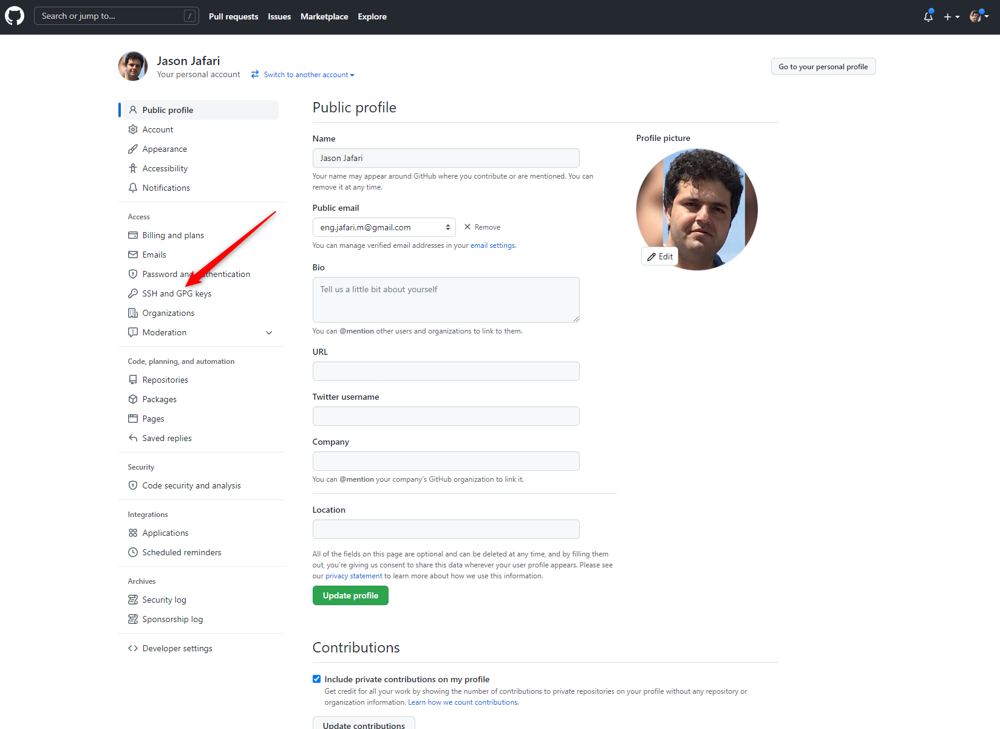
Task: Click the paintbrush icon next to Appearance
Action: (x=133, y=149)
